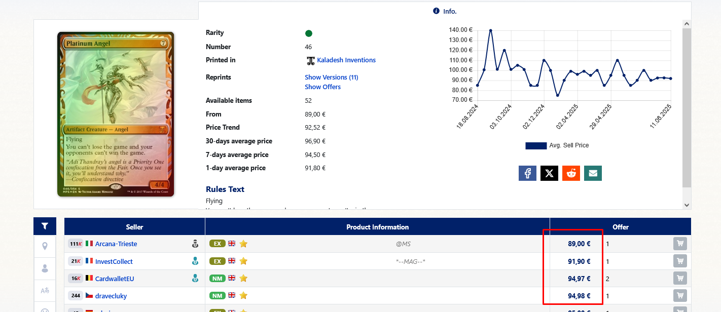Share card on Reddit

click(571, 173)
